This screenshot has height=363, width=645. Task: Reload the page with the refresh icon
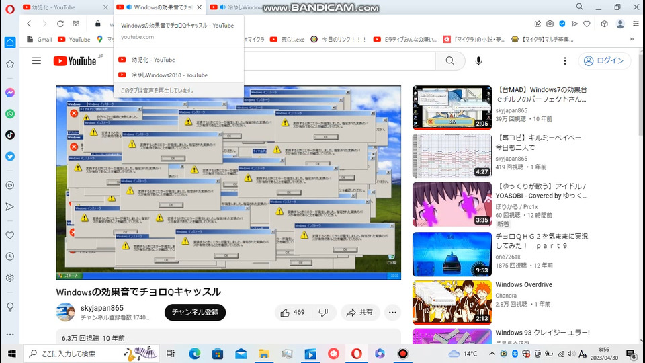coord(60,24)
